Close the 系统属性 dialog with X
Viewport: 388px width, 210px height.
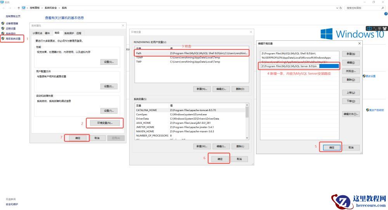click(123, 26)
